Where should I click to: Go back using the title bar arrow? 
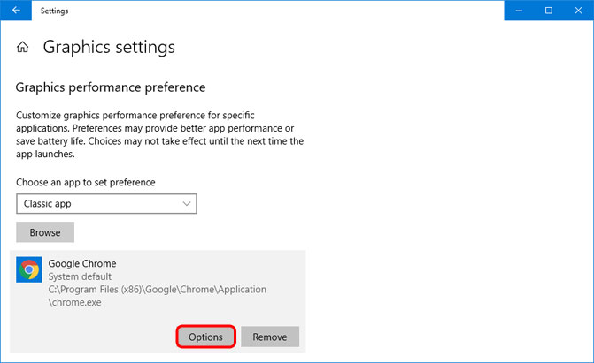click(16, 11)
